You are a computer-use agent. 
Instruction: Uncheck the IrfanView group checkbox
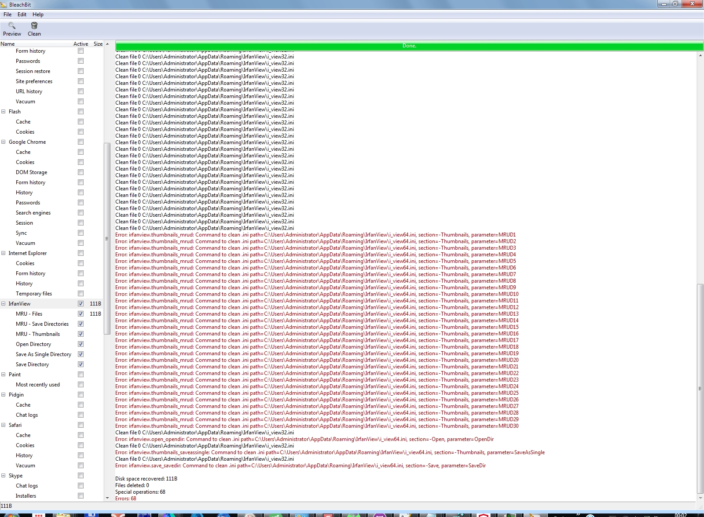coord(81,304)
